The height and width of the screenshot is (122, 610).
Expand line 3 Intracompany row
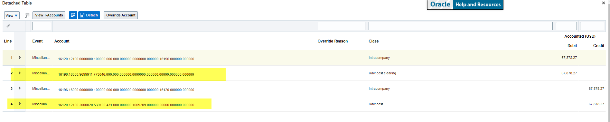click(x=20, y=88)
